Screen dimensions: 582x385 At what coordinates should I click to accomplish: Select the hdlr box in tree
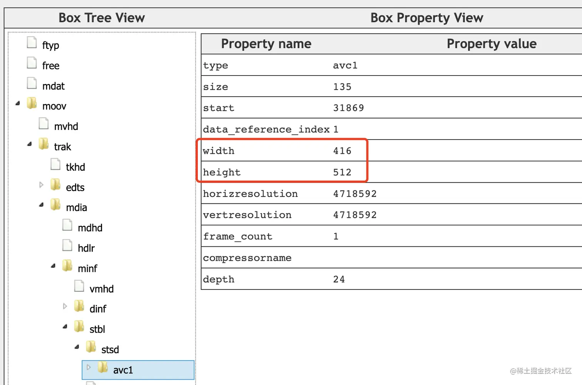tap(86, 248)
